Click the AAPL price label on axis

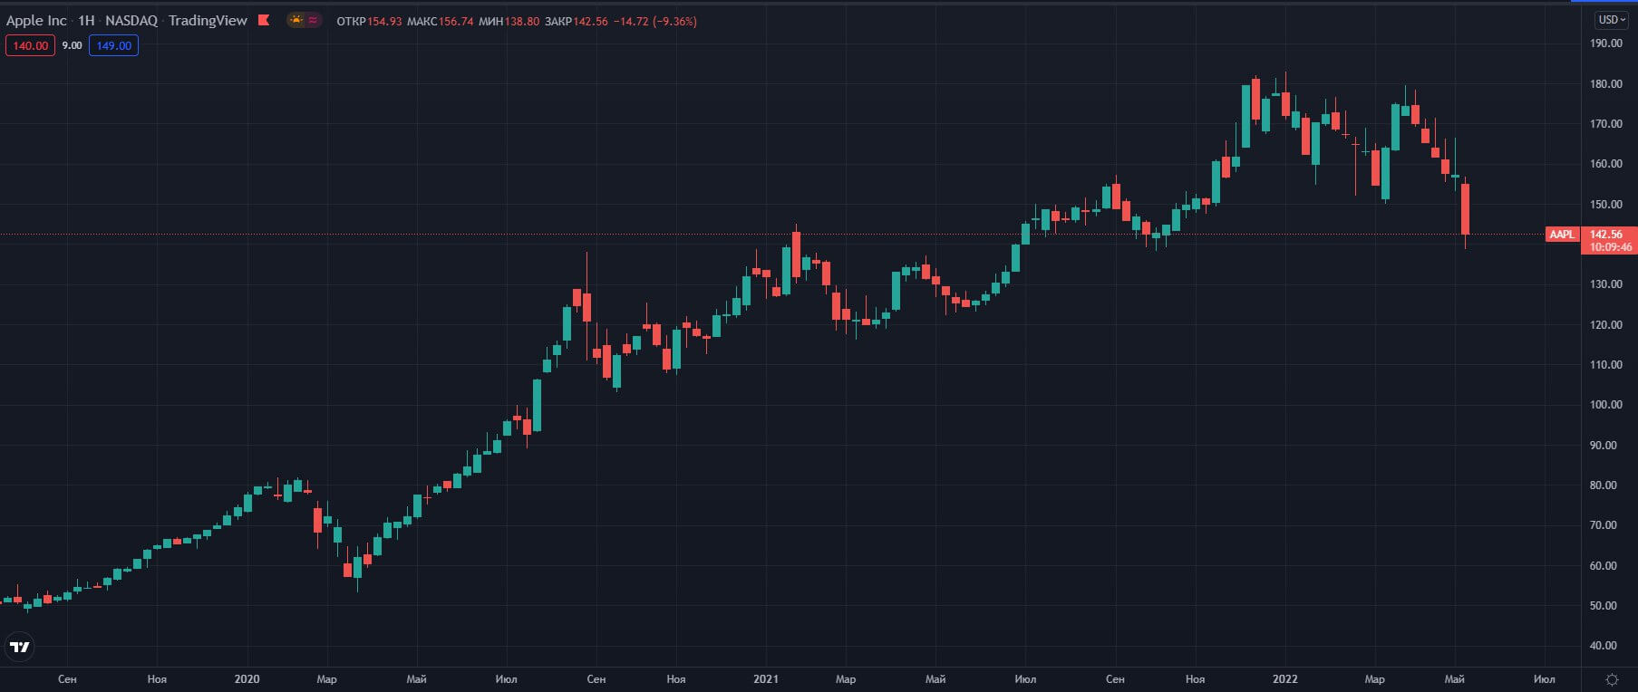pyautogui.click(x=1562, y=235)
